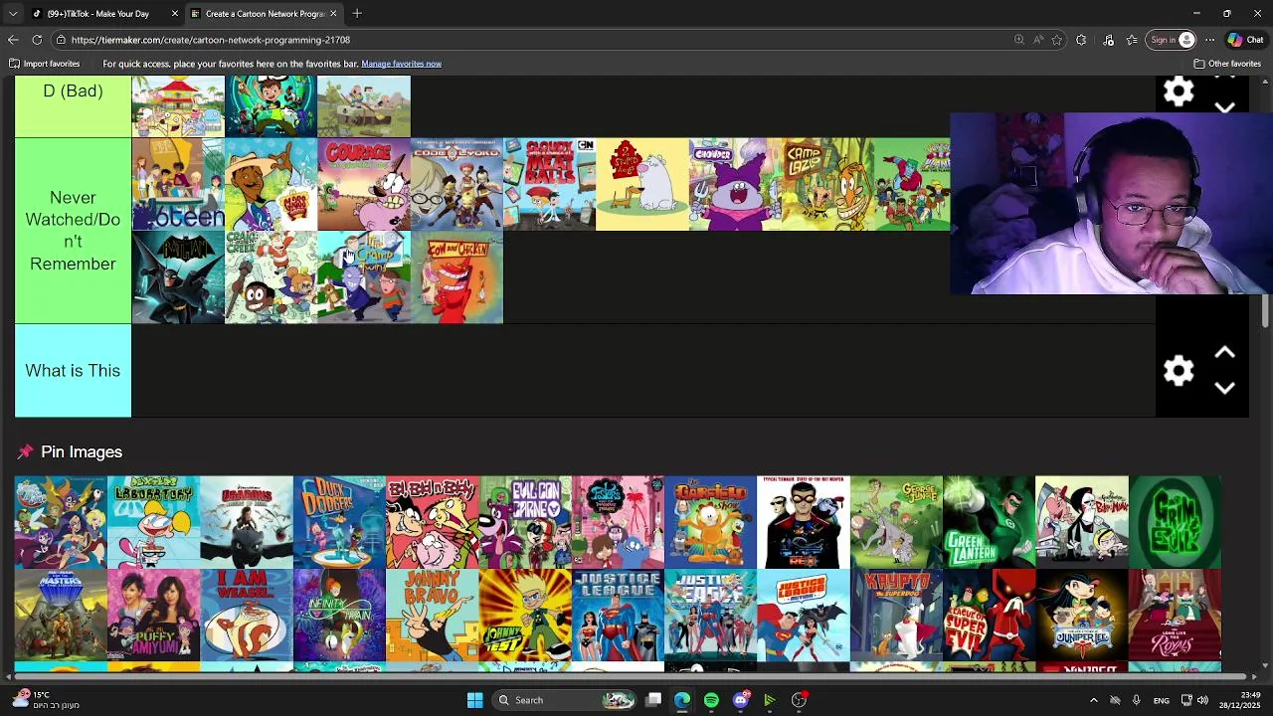This screenshot has height=716, width=1273.
Task: Show hidden system tray icons
Action: [x=1093, y=700]
